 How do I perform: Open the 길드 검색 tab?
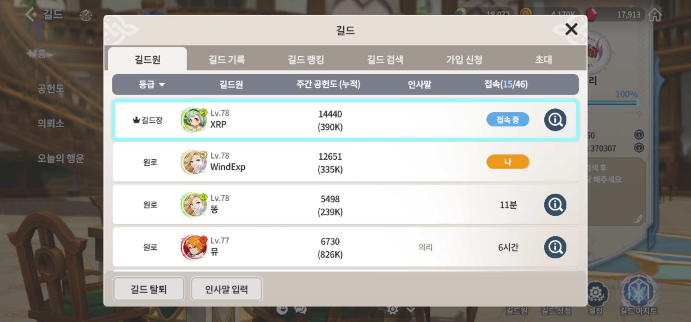click(385, 60)
